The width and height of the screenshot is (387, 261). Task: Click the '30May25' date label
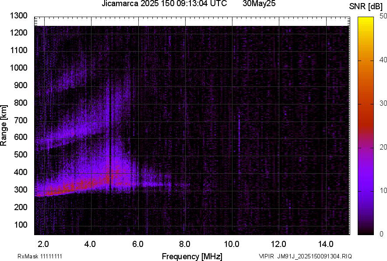260,4
